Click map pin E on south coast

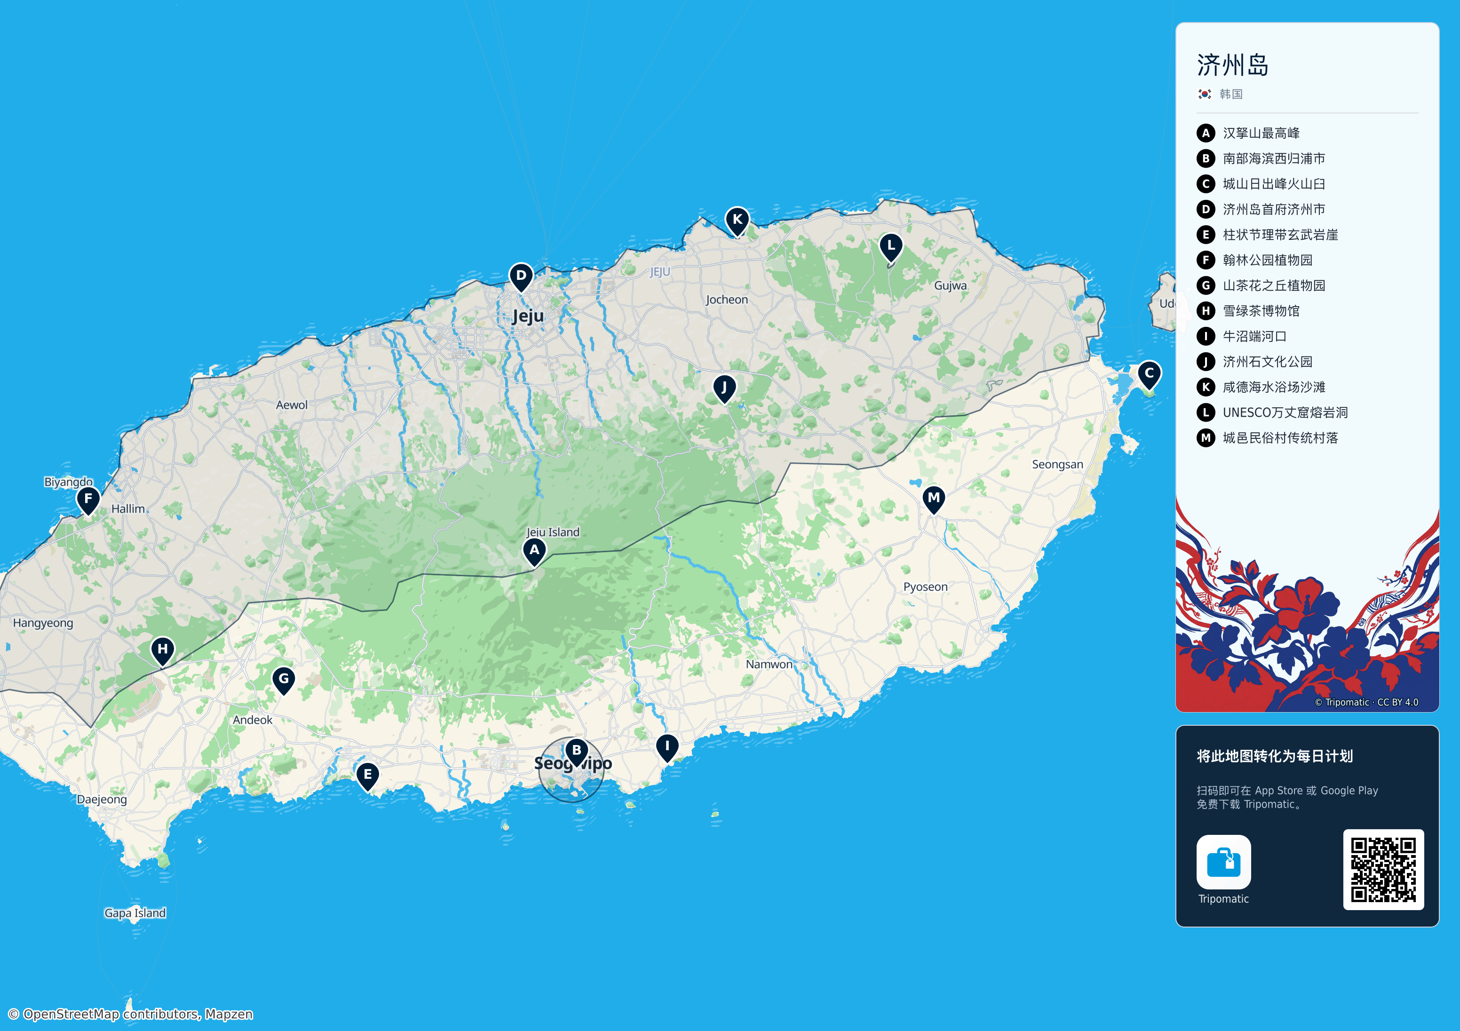click(x=367, y=777)
